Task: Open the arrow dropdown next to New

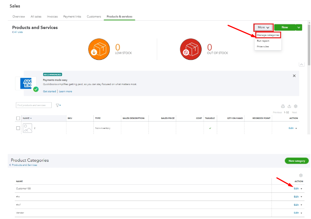Action: point(299,27)
